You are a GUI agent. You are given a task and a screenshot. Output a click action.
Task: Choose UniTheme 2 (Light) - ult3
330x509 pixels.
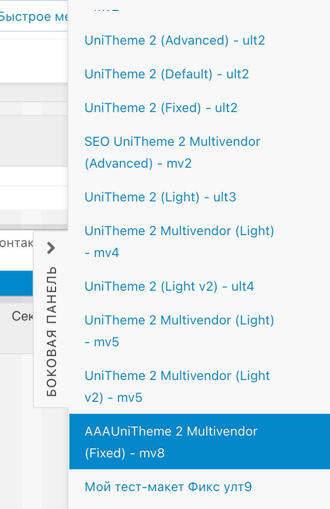pyautogui.click(x=161, y=197)
